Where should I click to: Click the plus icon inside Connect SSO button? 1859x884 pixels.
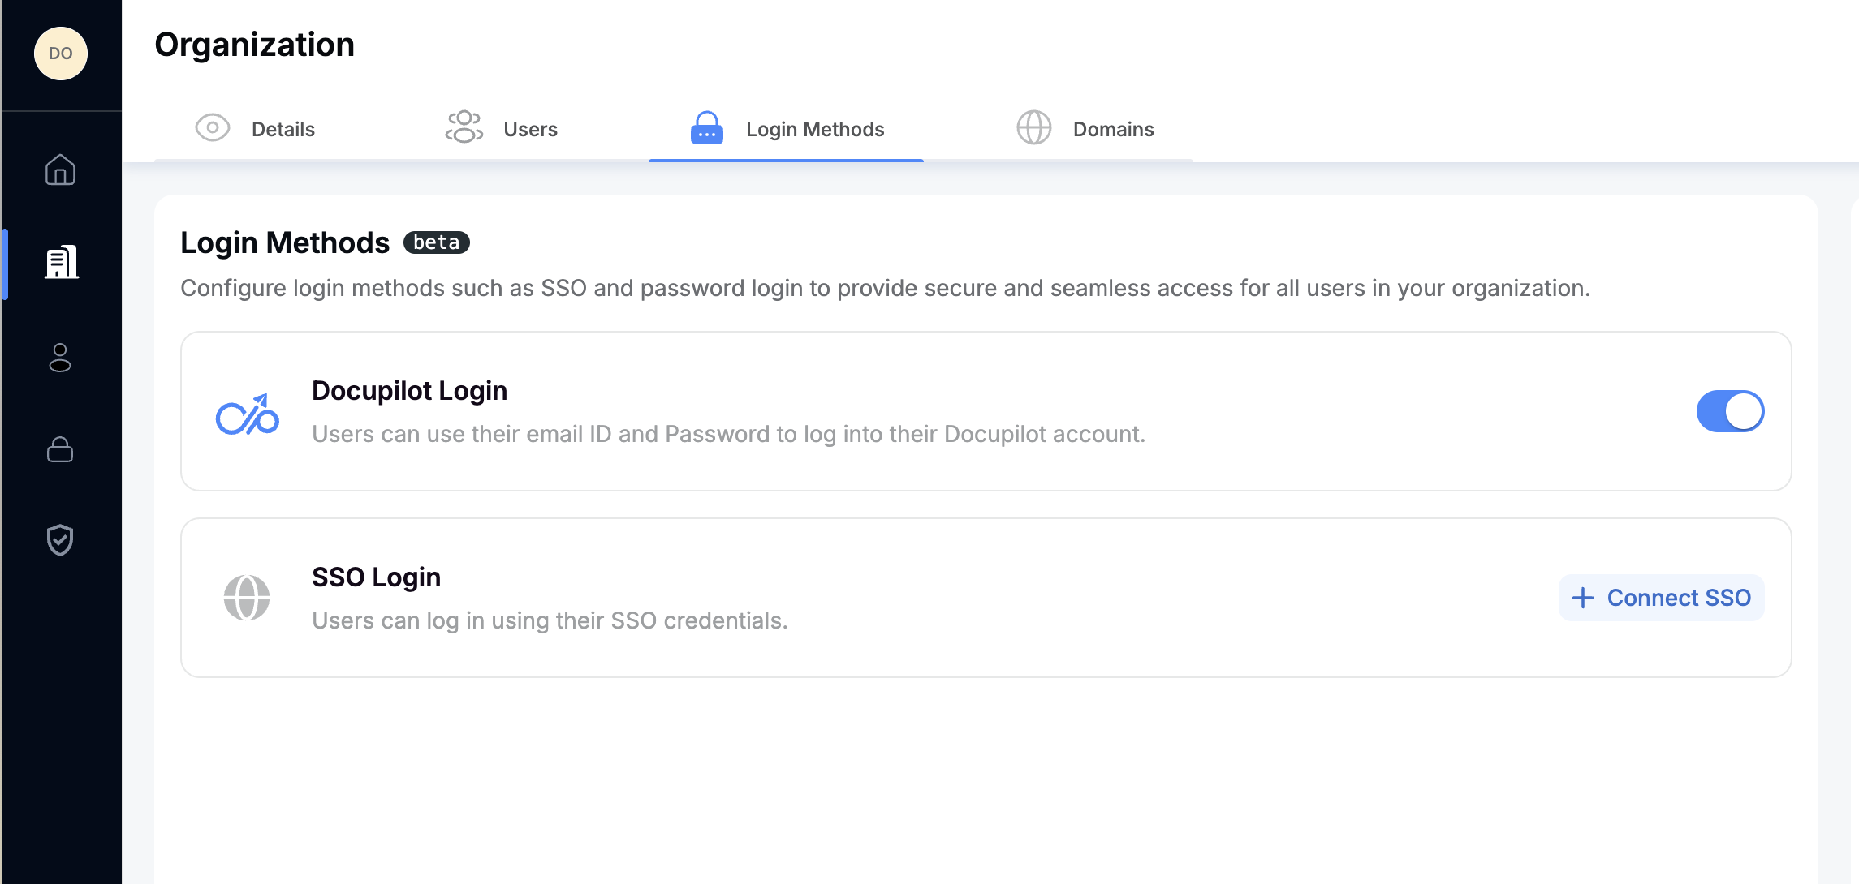(1582, 598)
